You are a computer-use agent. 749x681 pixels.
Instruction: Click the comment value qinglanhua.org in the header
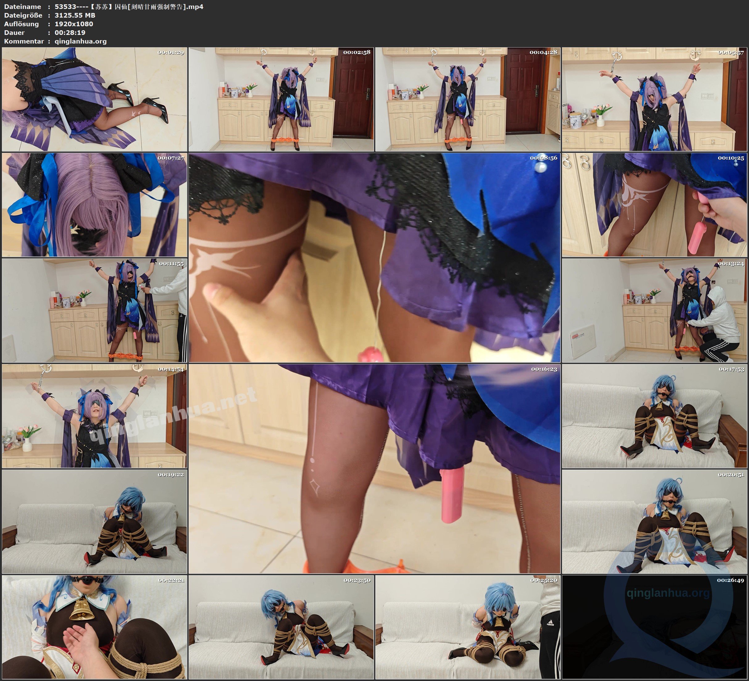click(81, 41)
